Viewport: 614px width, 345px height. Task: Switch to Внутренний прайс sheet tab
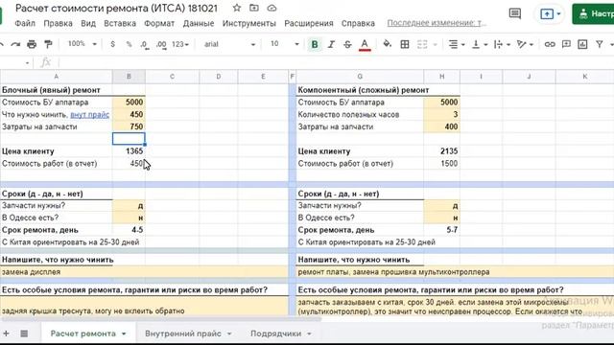[x=183, y=333]
